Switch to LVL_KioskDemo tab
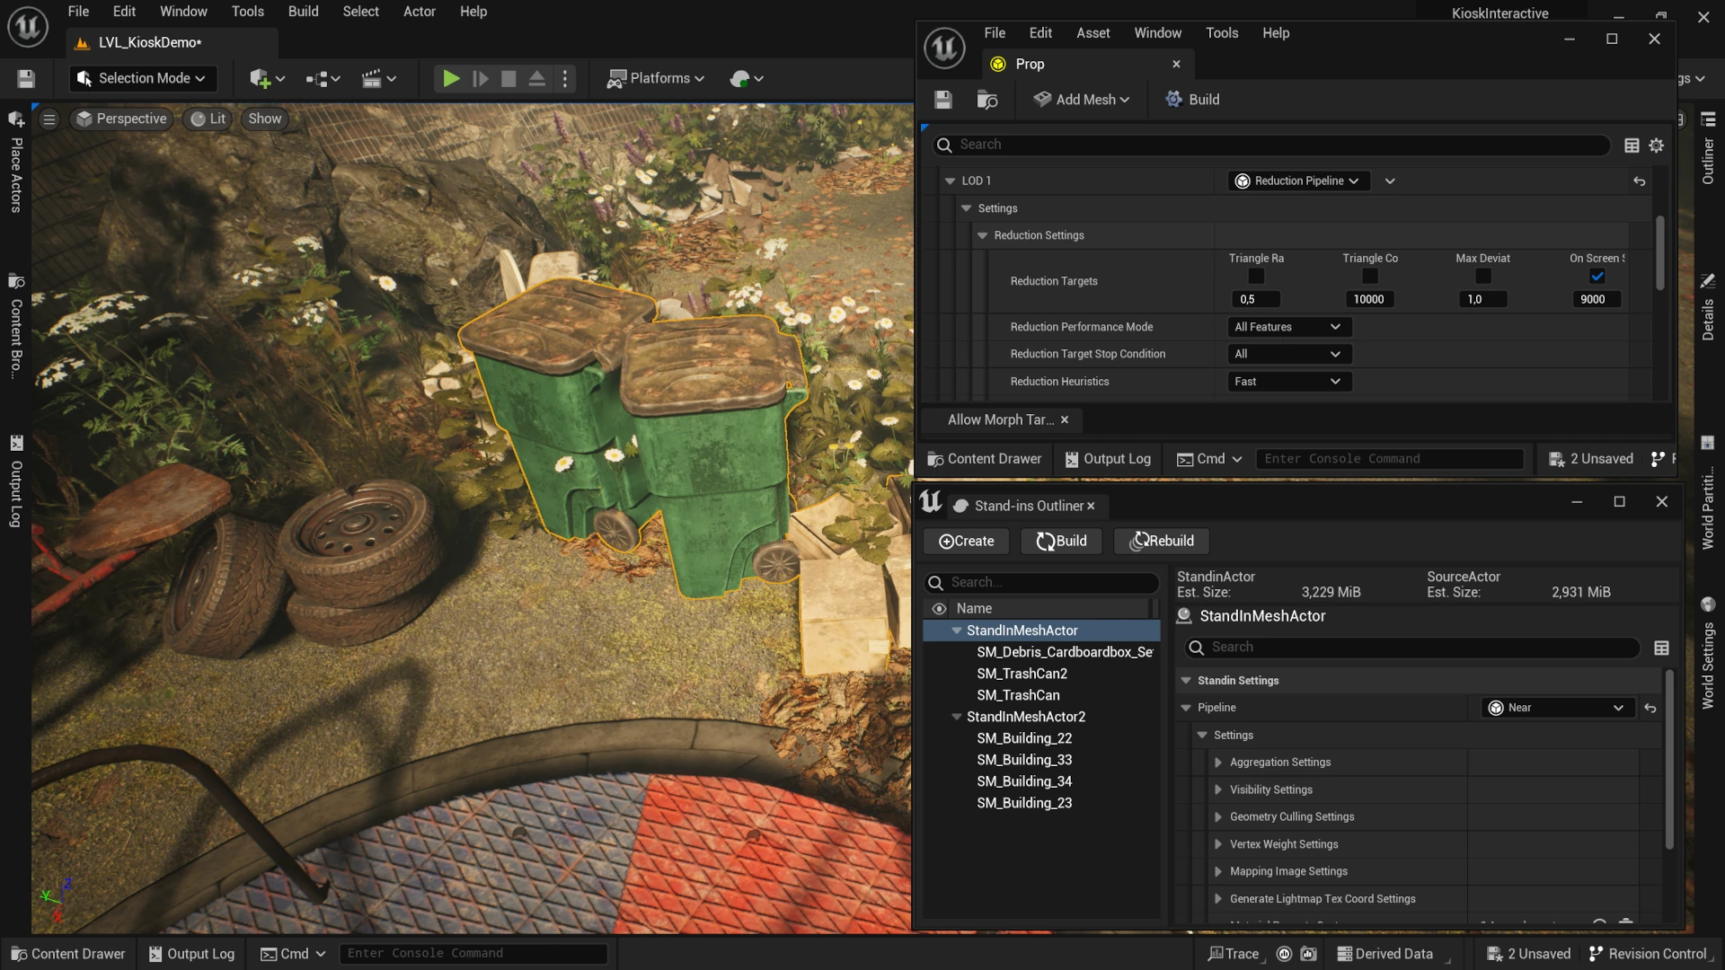This screenshot has width=1725, height=970. (172, 43)
